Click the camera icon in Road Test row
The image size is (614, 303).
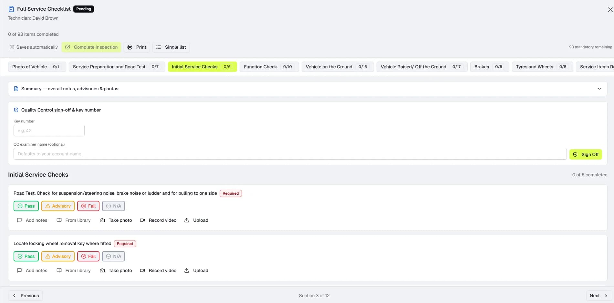coord(102,220)
